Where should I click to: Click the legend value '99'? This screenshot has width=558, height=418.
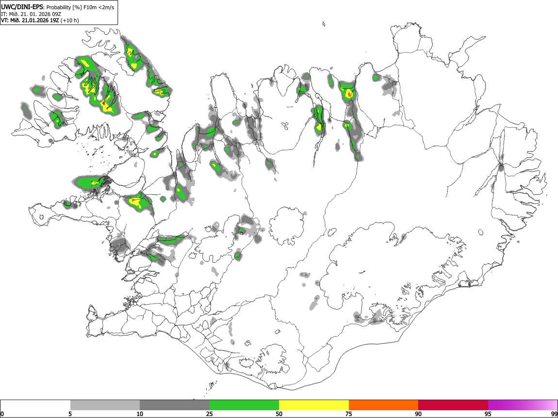(554, 414)
